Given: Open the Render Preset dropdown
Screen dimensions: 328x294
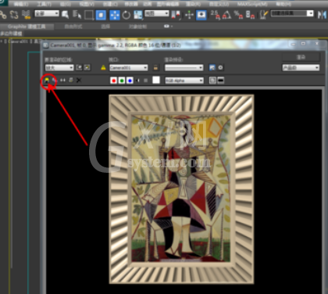Looking at the screenshot, I should click(184, 68).
